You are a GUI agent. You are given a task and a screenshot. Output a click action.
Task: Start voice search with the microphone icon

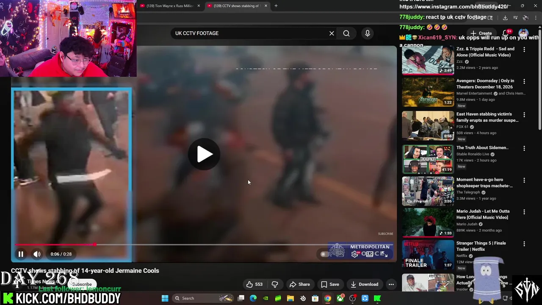(x=368, y=33)
